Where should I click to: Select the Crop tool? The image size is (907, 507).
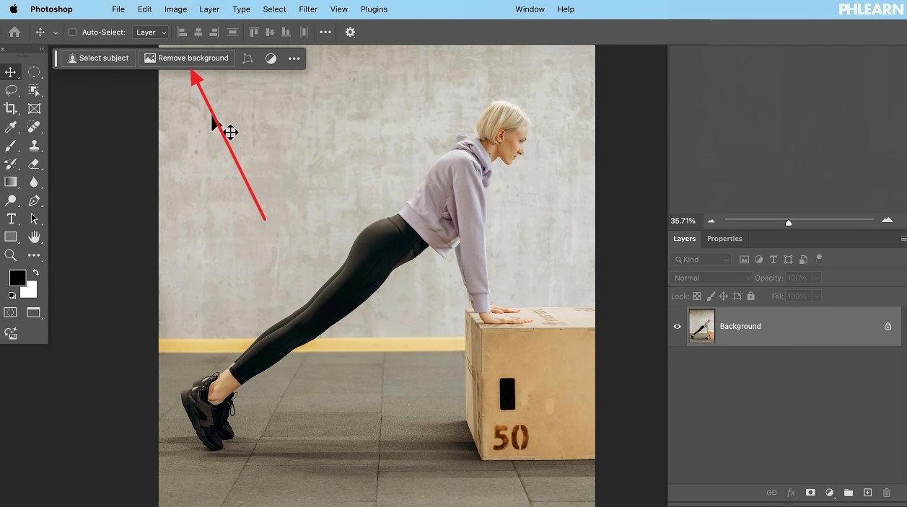pyautogui.click(x=11, y=109)
